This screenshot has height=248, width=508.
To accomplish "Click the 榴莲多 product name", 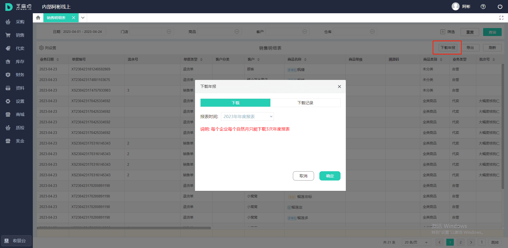I will (303, 218).
